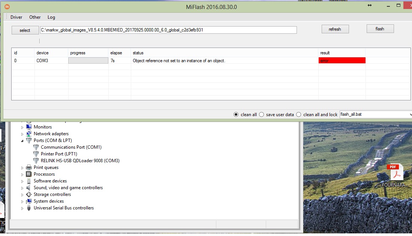Click the MiFlash logo icon in title bar
The image size is (412, 236).
7,7
